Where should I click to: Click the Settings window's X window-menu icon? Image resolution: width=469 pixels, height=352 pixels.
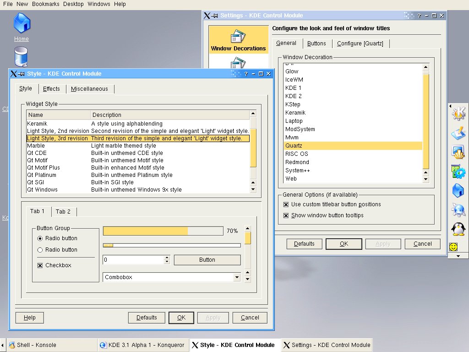pos(207,16)
